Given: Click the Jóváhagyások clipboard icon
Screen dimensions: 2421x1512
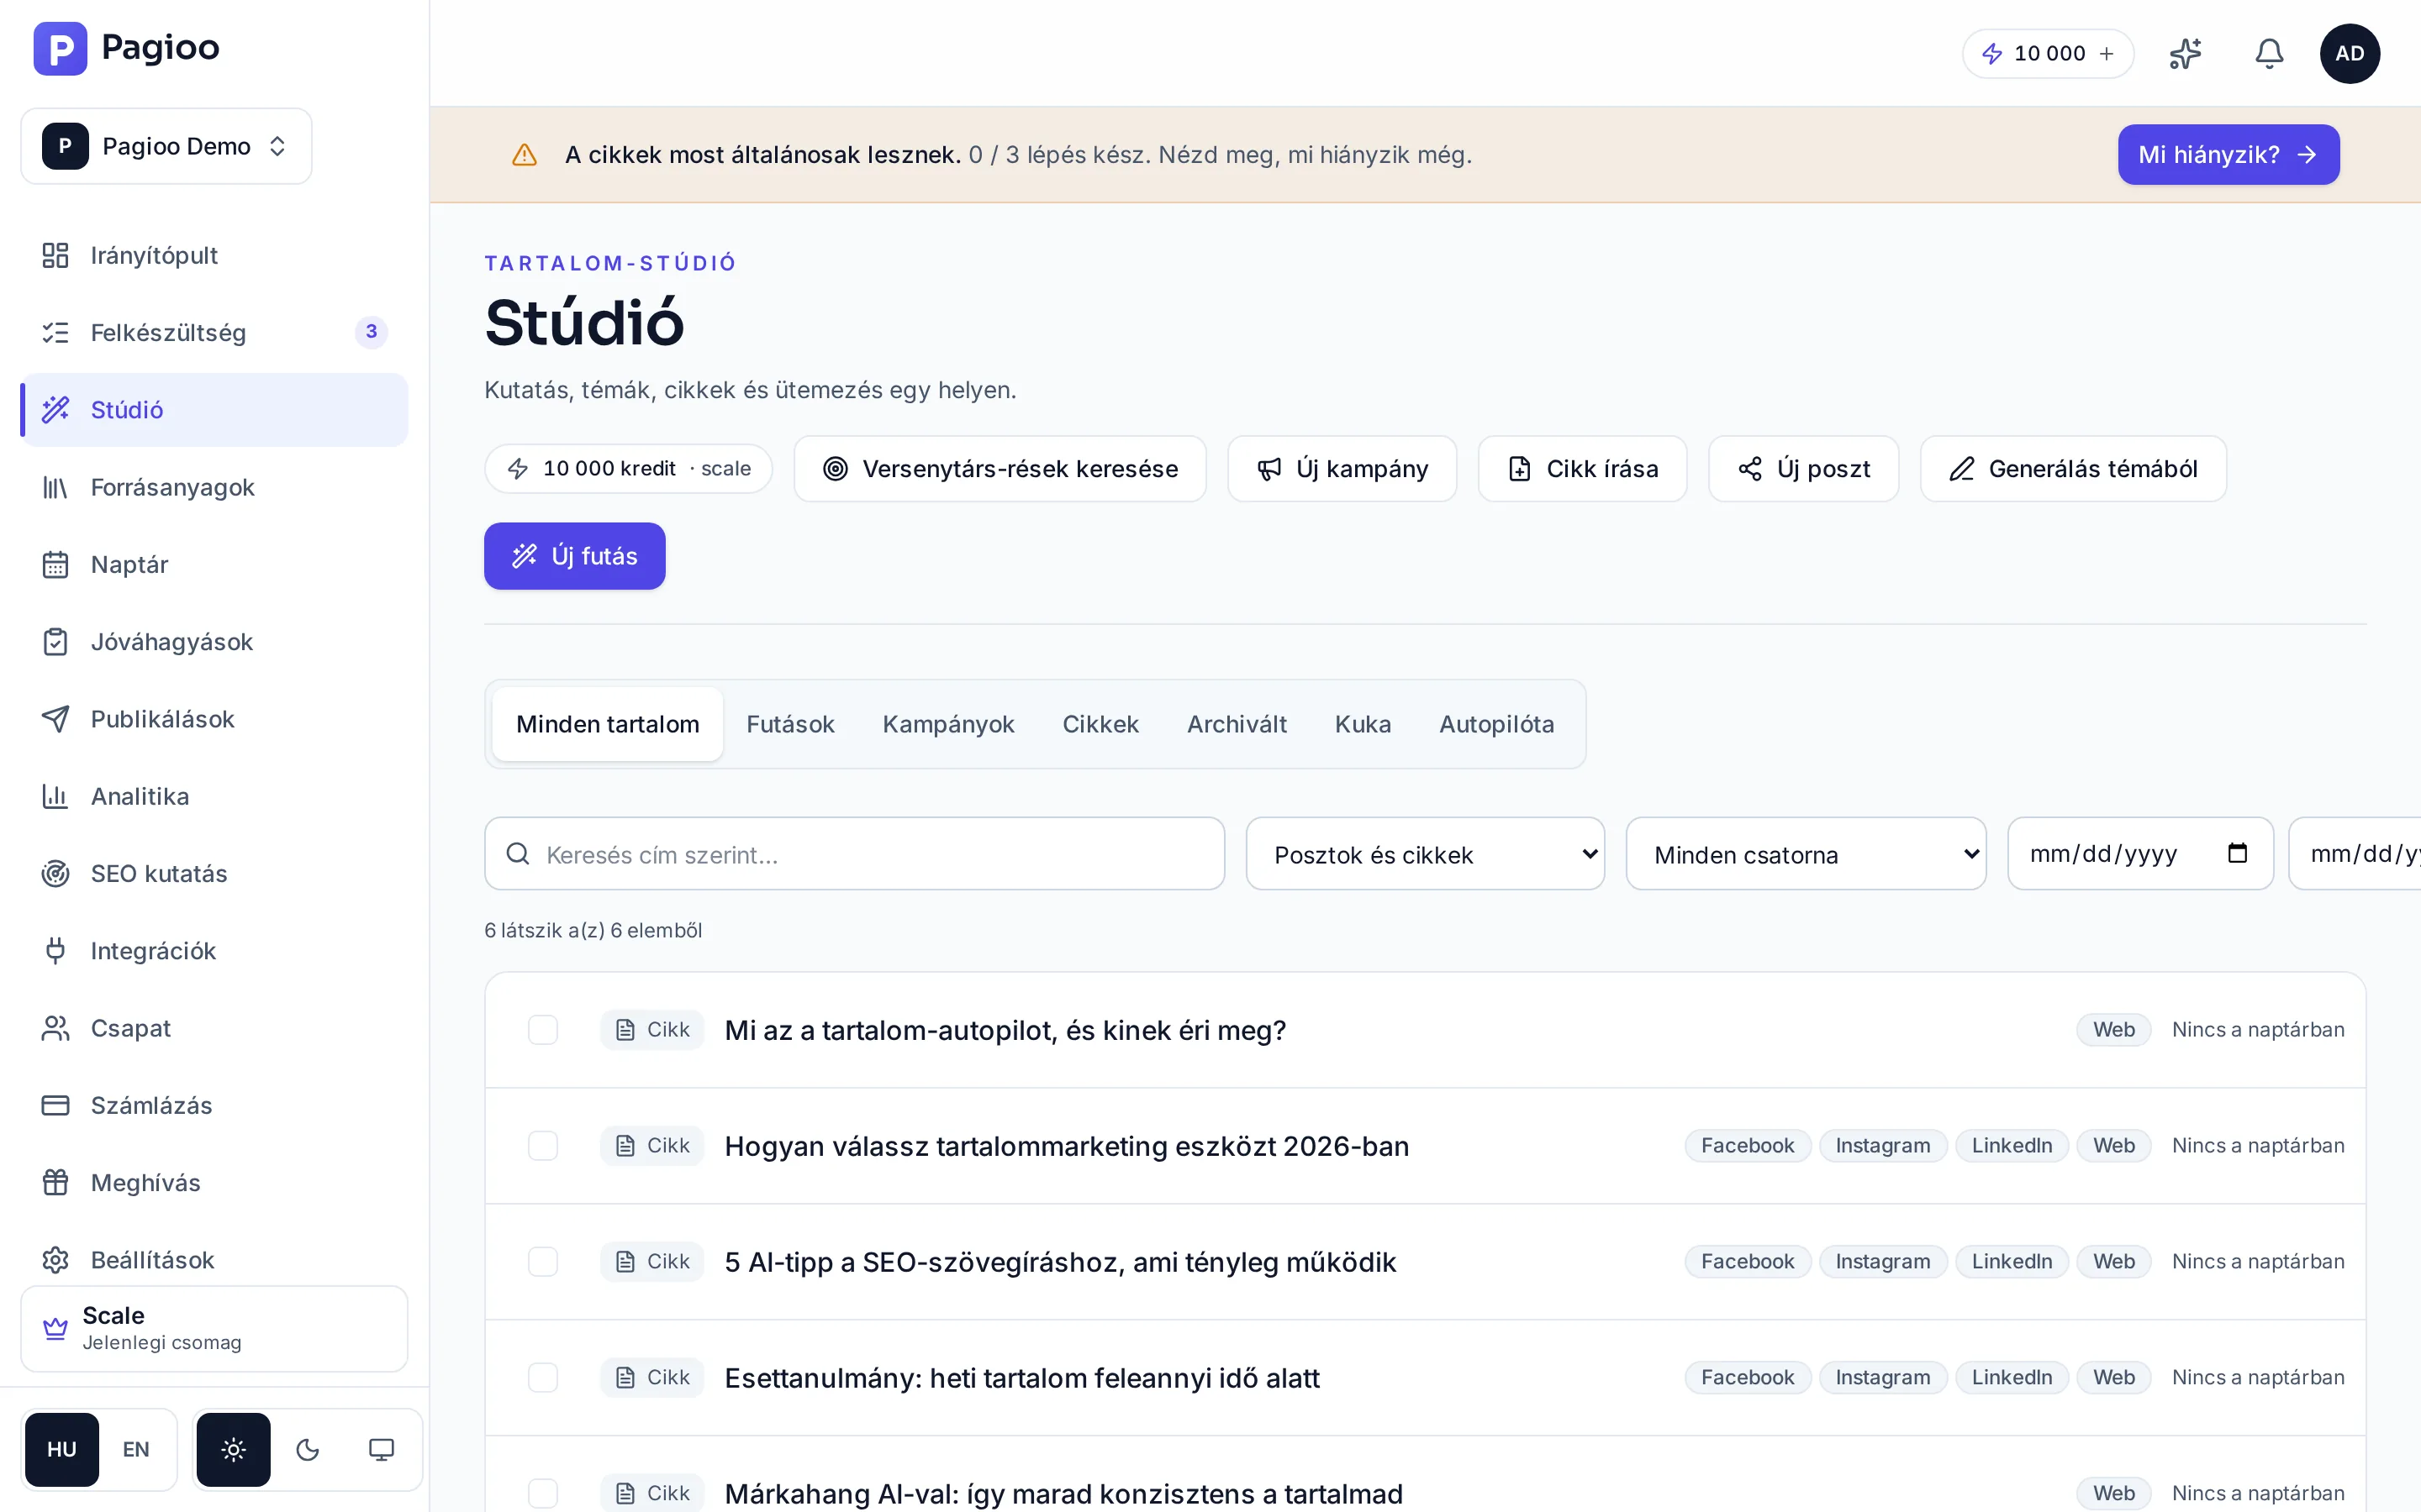Looking at the screenshot, I should coord(55,641).
